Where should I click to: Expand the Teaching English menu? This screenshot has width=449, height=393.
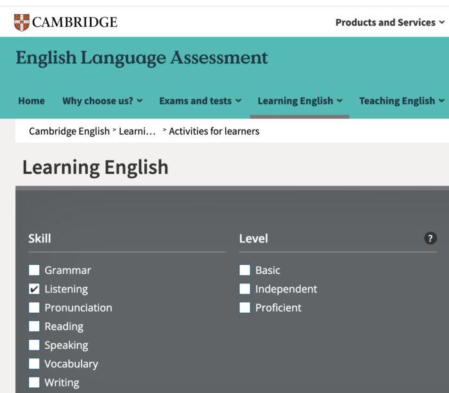pos(402,101)
